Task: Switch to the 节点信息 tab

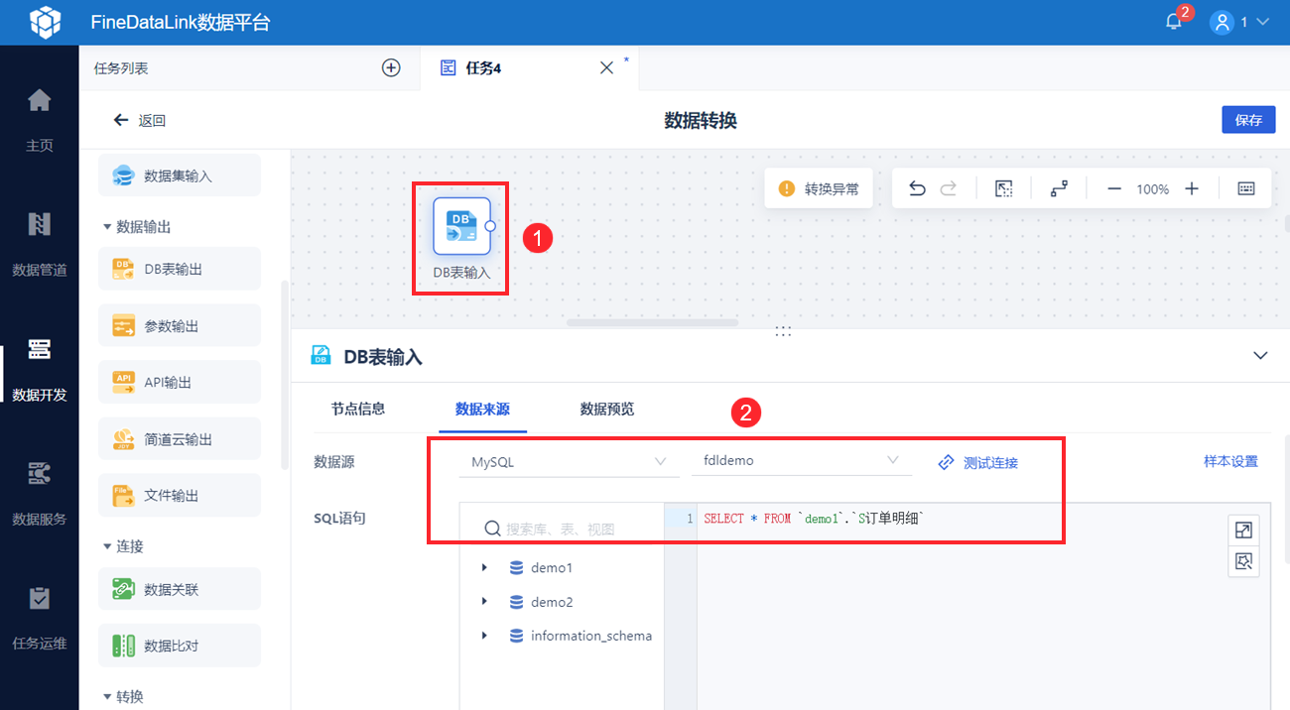Action: pos(358,409)
